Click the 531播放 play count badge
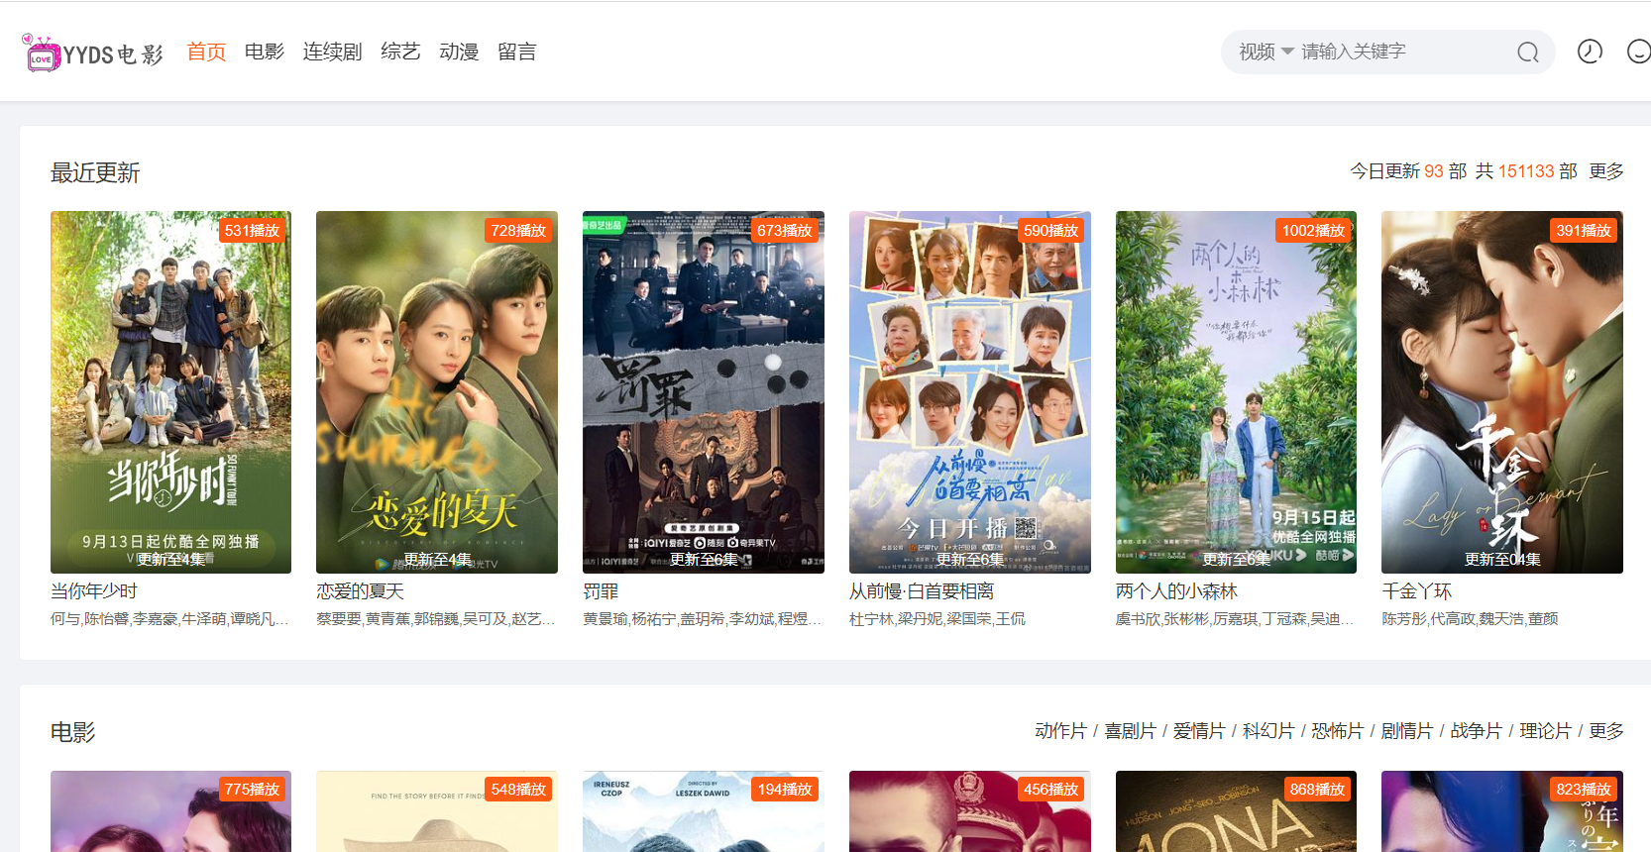Viewport: 1651px width, 852px height. point(253,231)
